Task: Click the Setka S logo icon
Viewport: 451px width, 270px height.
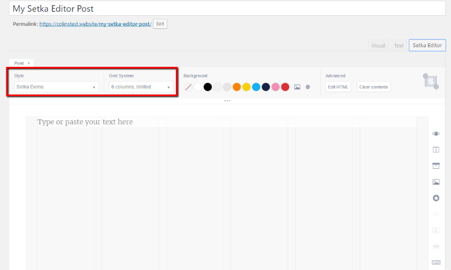Action: click(431, 82)
